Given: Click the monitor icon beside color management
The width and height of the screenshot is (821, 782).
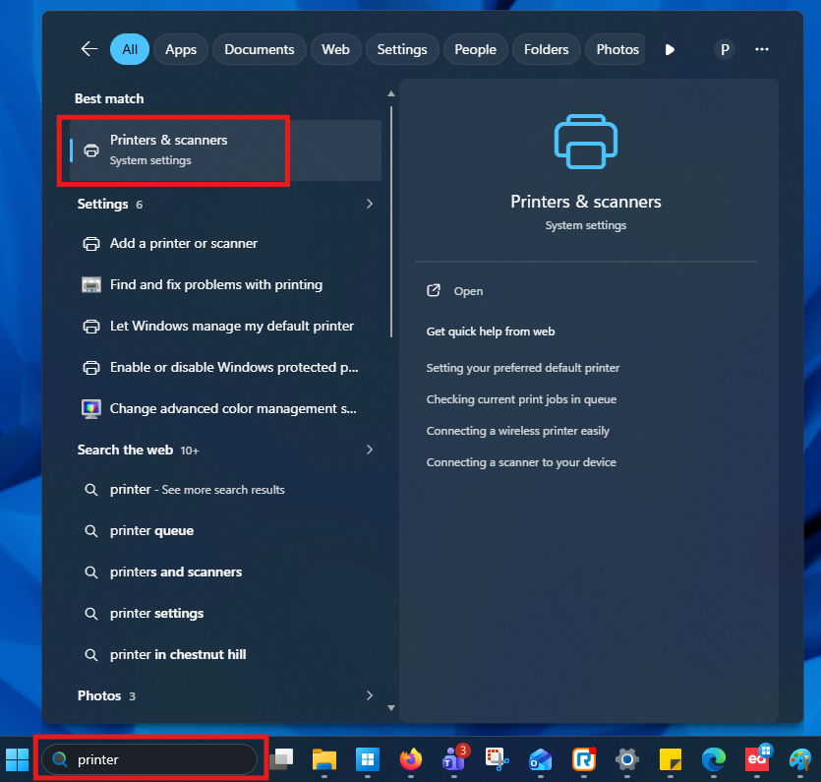Looking at the screenshot, I should [x=91, y=408].
